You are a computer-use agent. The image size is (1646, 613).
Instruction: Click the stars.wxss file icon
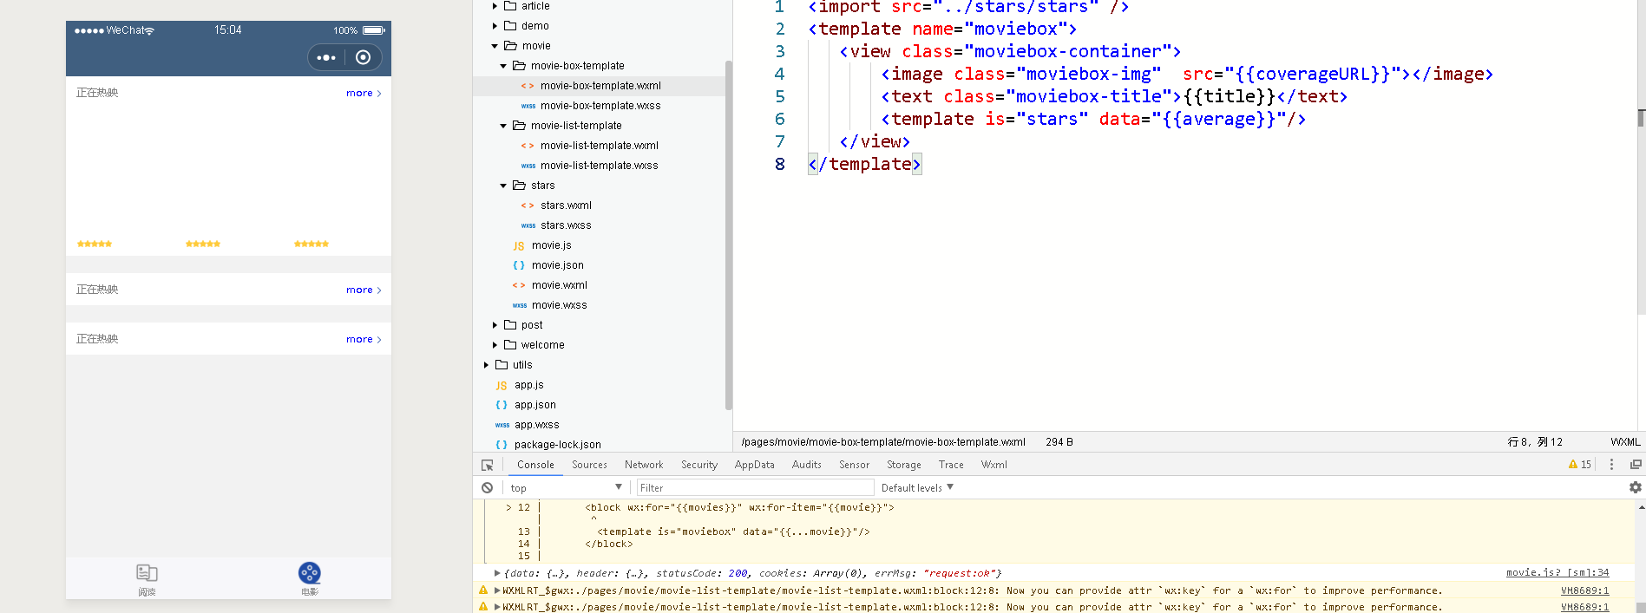pos(528,225)
